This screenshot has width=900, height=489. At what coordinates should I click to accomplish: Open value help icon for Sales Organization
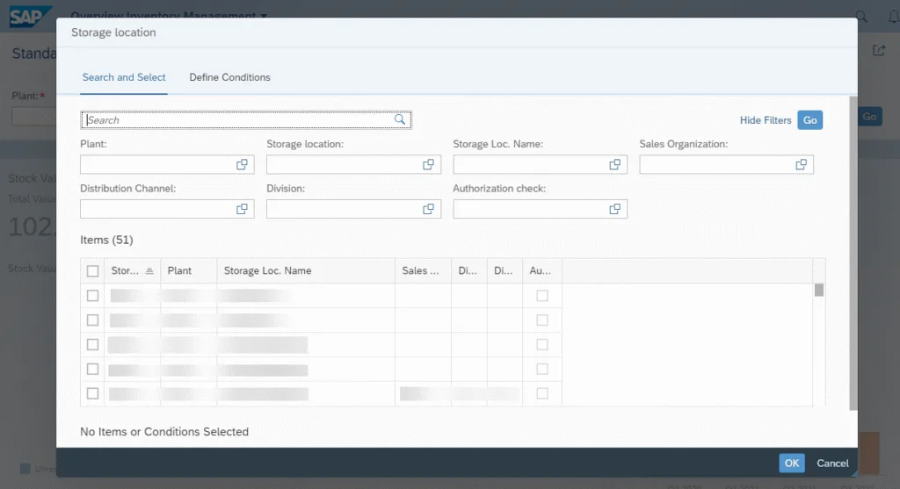tap(802, 164)
